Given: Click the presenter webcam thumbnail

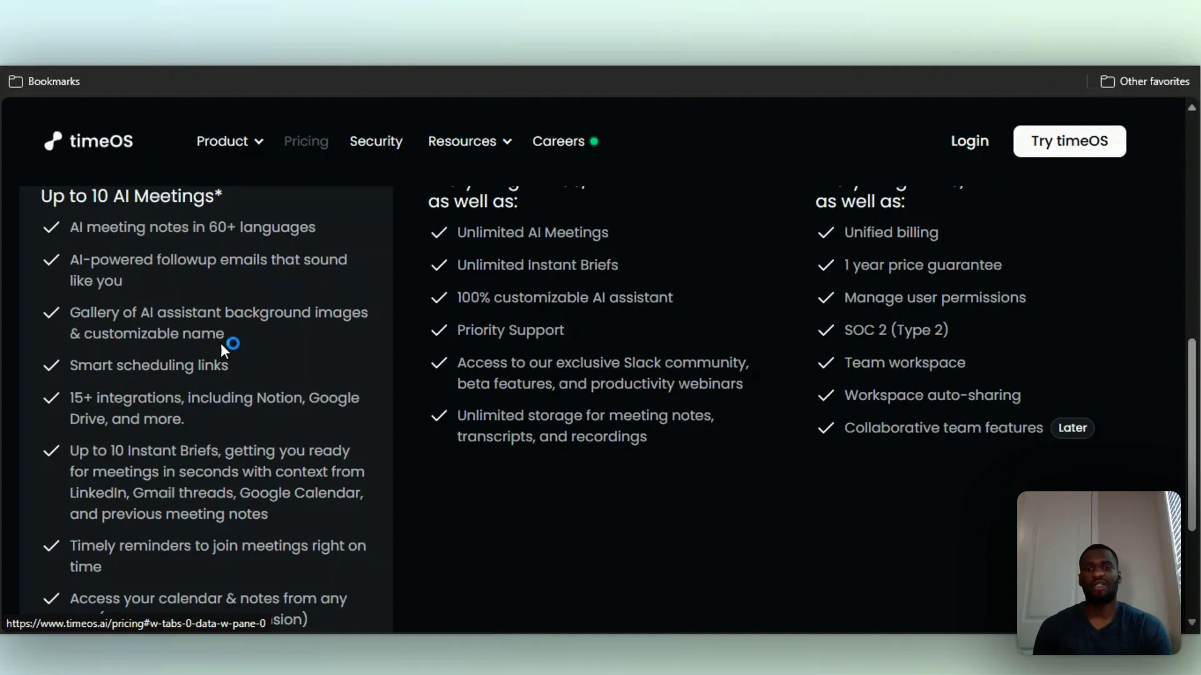Looking at the screenshot, I should pyautogui.click(x=1098, y=572).
